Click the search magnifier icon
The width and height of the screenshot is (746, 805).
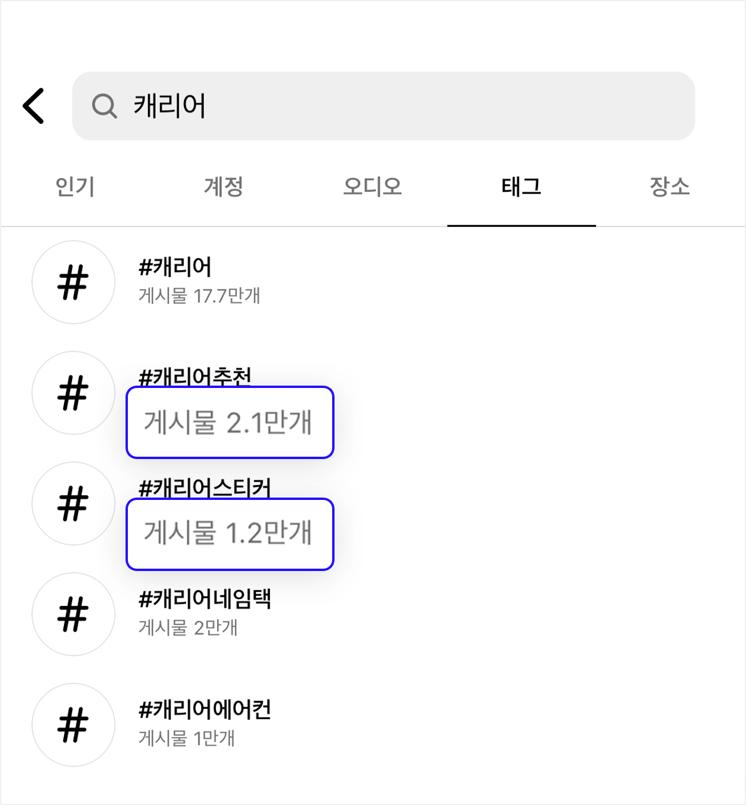104,106
